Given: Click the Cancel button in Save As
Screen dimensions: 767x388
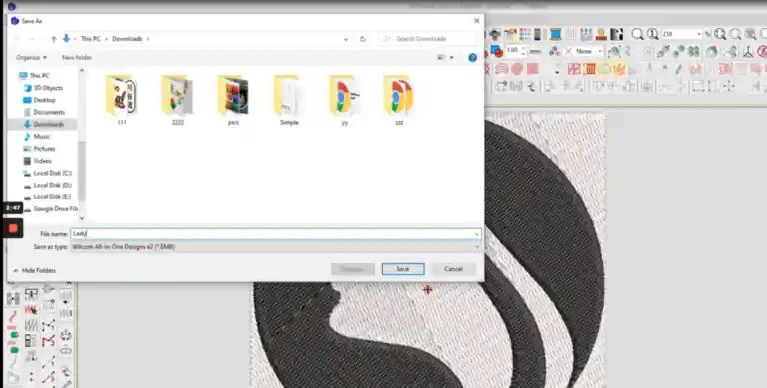Looking at the screenshot, I should 453,269.
